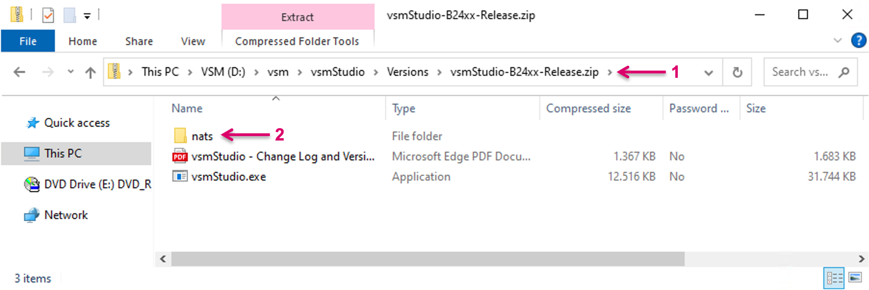
Task: Switch to details view layout
Action: (x=835, y=278)
